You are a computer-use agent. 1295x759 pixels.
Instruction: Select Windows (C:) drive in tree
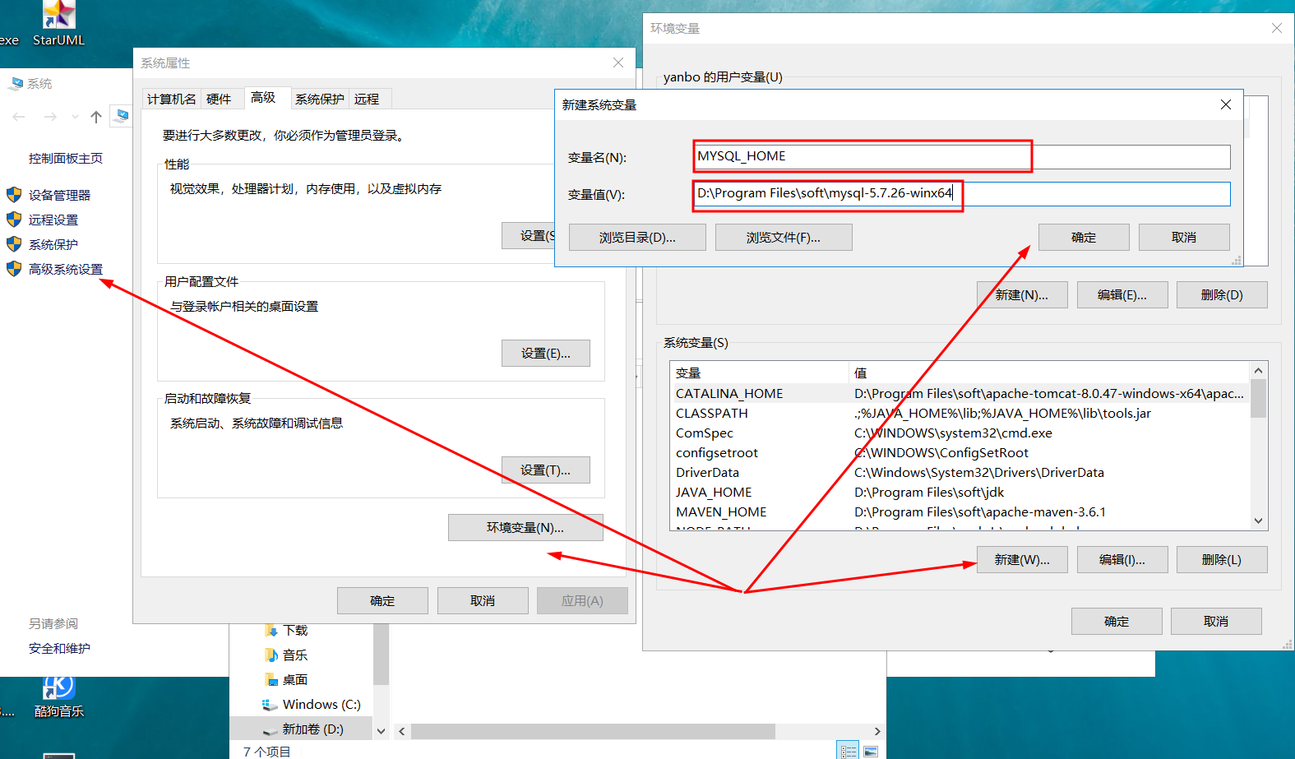(x=312, y=704)
